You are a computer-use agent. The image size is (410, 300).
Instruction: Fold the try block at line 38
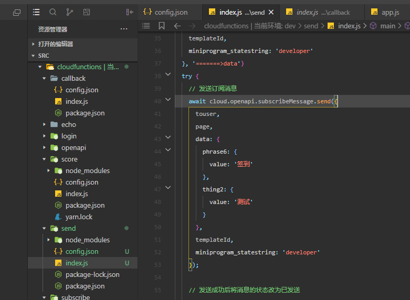click(x=168, y=74)
